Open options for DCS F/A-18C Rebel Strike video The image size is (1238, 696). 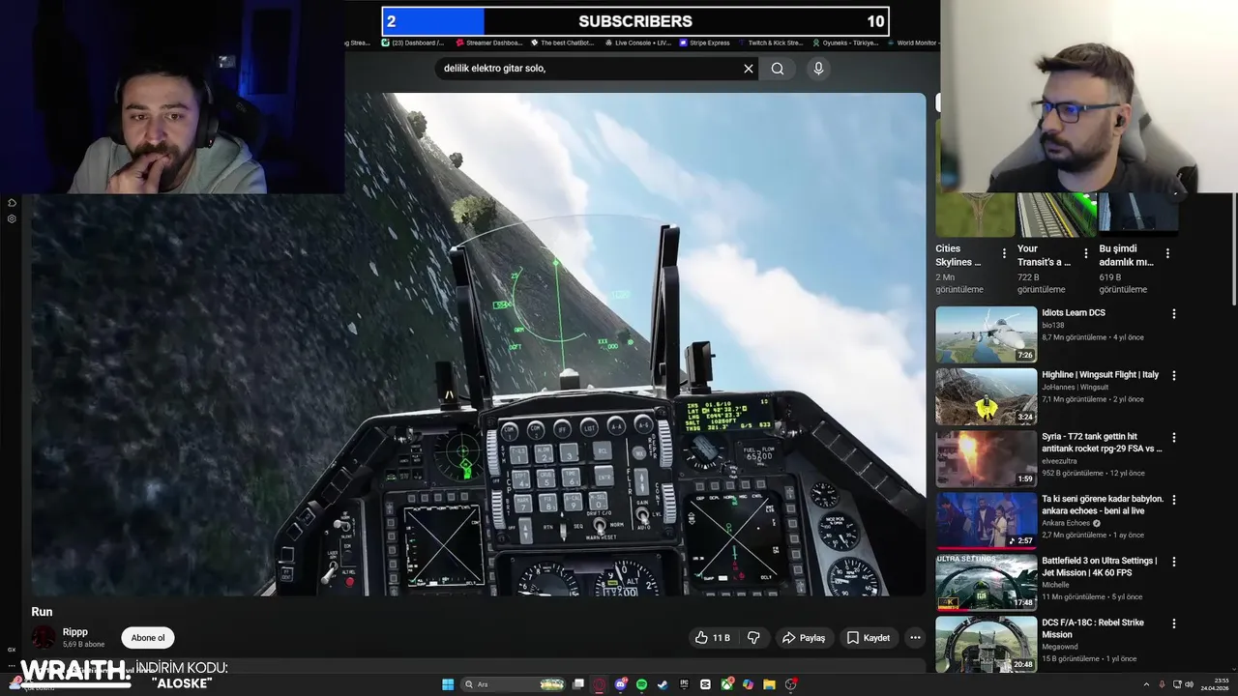tap(1174, 623)
